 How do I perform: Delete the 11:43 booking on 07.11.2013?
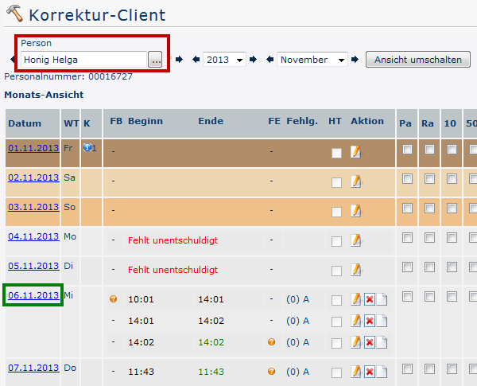coord(370,372)
